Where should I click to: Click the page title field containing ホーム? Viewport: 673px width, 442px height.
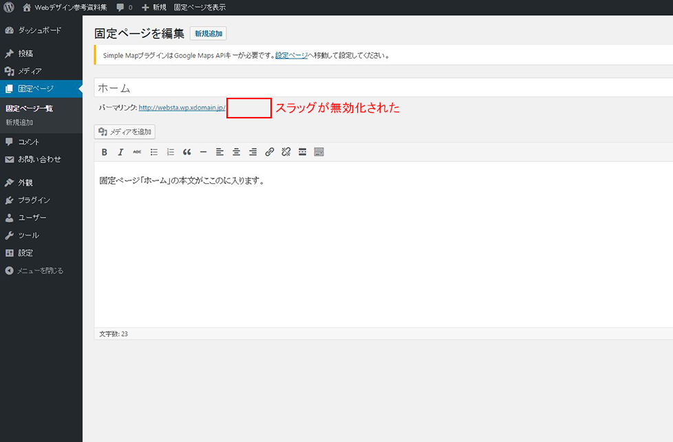[378, 88]
